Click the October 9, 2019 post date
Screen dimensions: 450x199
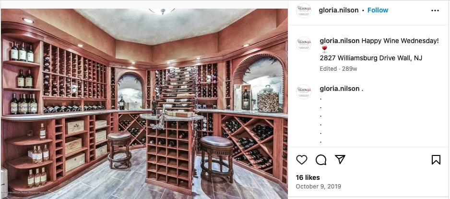click(x=318, y=187)
